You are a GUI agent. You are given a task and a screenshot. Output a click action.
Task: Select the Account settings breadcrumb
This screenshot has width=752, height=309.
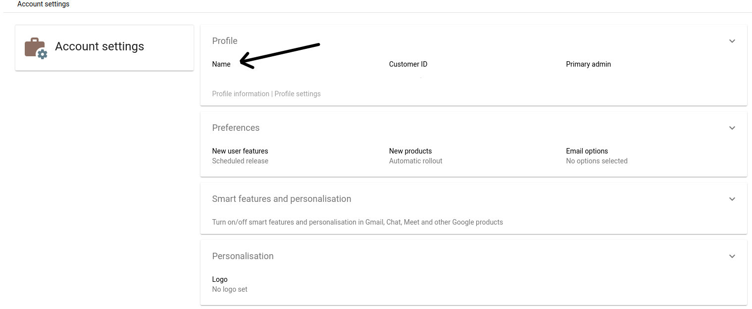[43, 4]
